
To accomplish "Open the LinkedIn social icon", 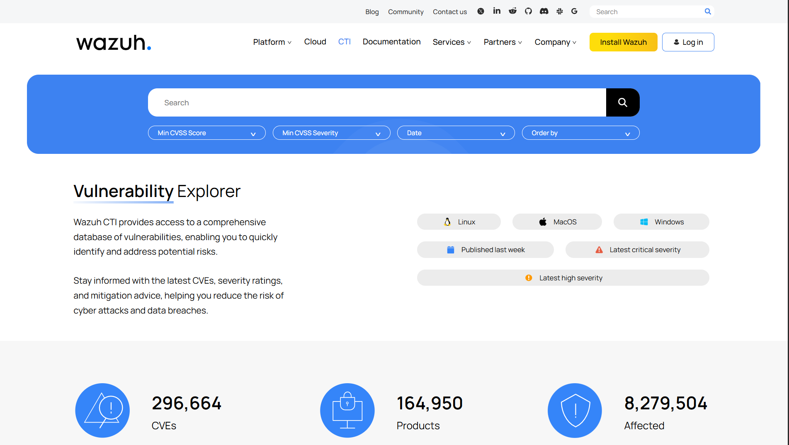I will (x=496, y=11).
